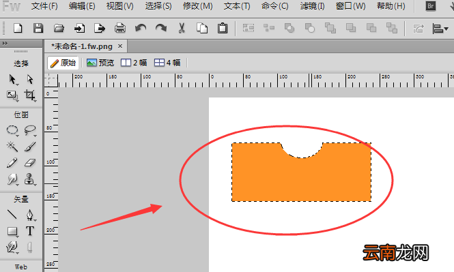Viewport: 454px width, 272px height.
Task: Click the Import toolbar icon
Action: pyautogui.click(x=79, y=28)
